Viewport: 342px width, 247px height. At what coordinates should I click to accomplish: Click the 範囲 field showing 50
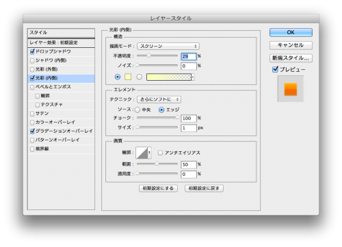click(189, 165)
